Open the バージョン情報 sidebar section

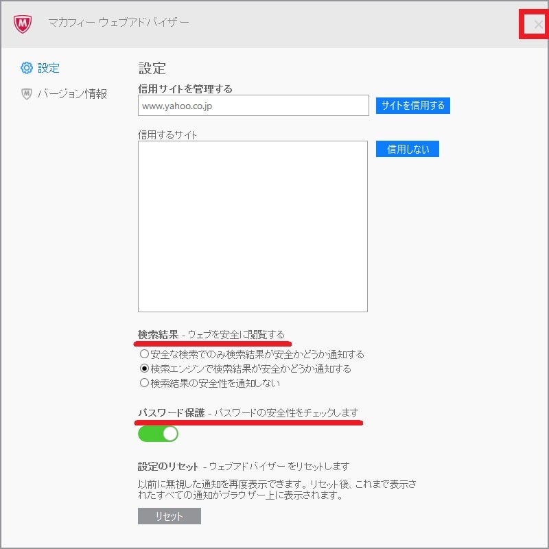(72, 93)
